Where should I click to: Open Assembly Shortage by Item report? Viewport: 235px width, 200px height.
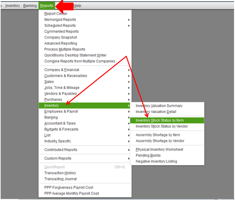[167, 135]
